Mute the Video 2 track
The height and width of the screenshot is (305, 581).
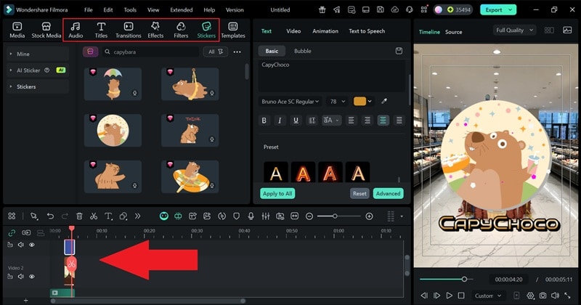21,277
